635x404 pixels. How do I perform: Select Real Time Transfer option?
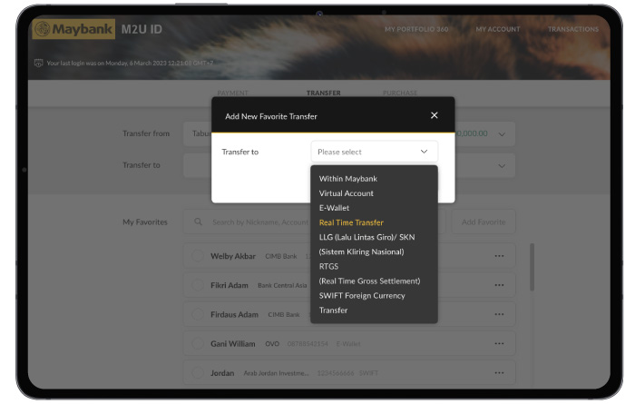(351, 222)
